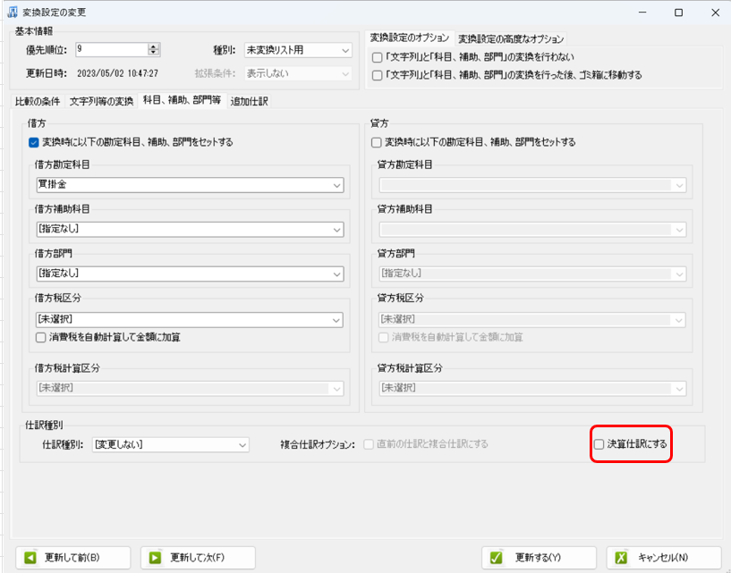Minimize the 変換設定の変更 window
Screen dimensions: 731x573
pos(642,13)
